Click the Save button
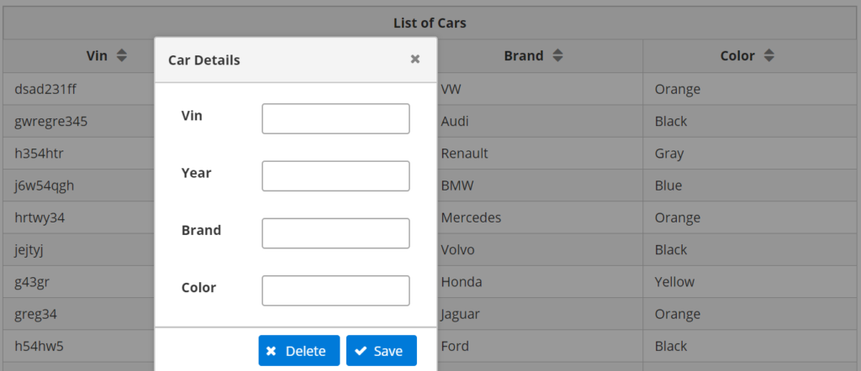The image size is (861, 371). coord(382,351)
